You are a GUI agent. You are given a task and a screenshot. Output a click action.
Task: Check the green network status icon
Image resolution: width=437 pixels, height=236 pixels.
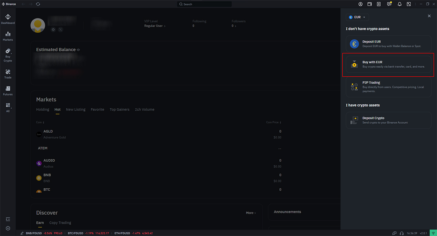(x=433, y=233)
